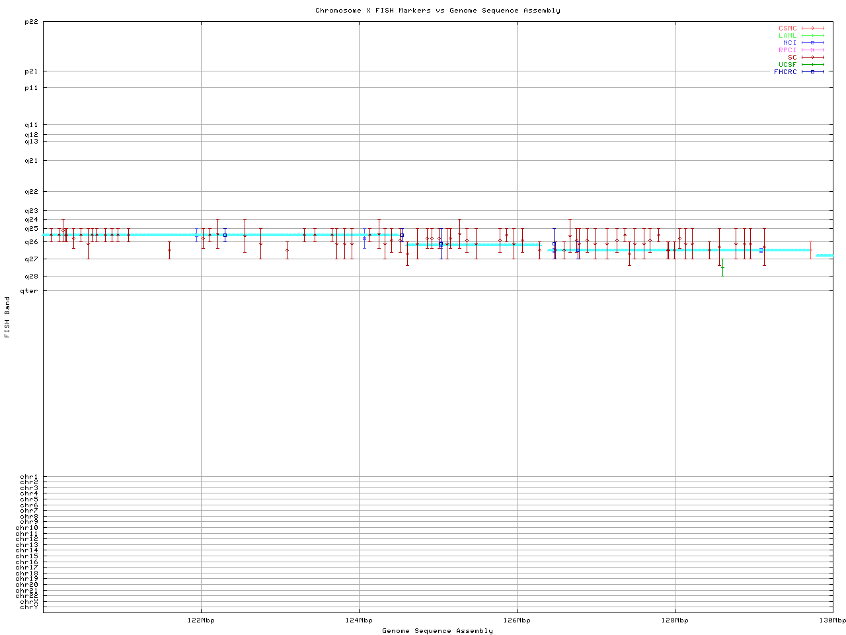Click the chart title 'Chromosome X FISH Markers'
Viewport: 846px width, 635px height.
click(x=438, y=11)
